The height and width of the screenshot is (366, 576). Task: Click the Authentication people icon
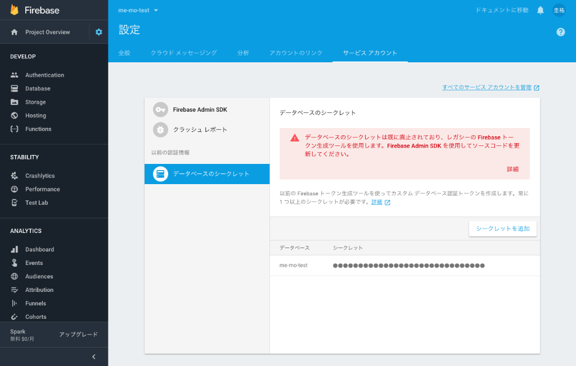point(14,75)
